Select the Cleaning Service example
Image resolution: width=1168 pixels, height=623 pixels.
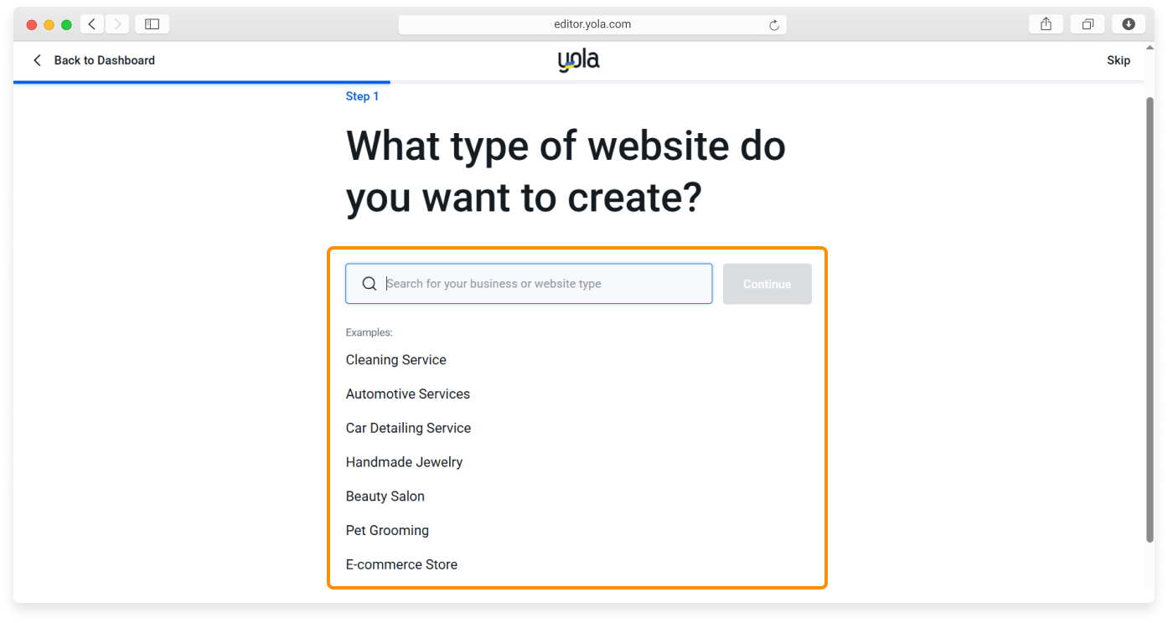(x=395, y=360)
